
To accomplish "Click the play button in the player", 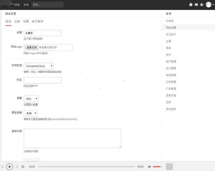I will pos(10,166).
